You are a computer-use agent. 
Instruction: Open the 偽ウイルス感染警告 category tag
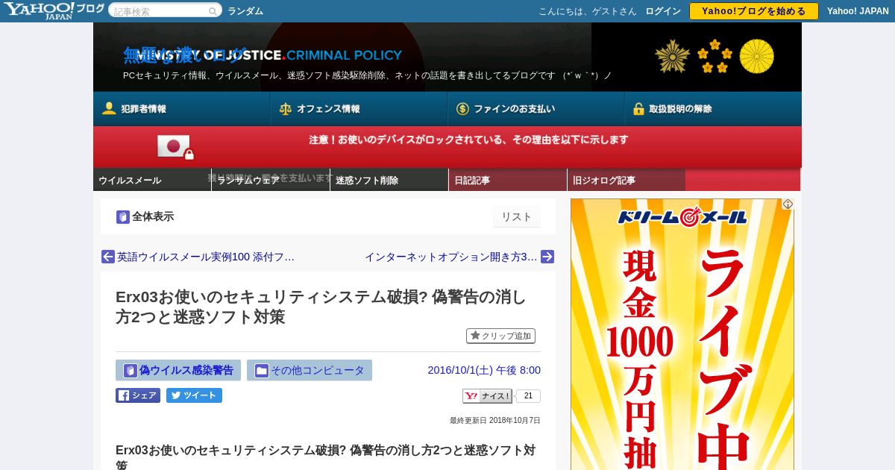click(178, 370)
